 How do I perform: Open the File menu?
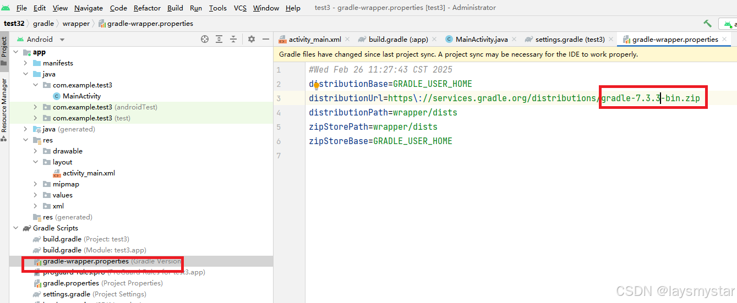tap(21, 8)
